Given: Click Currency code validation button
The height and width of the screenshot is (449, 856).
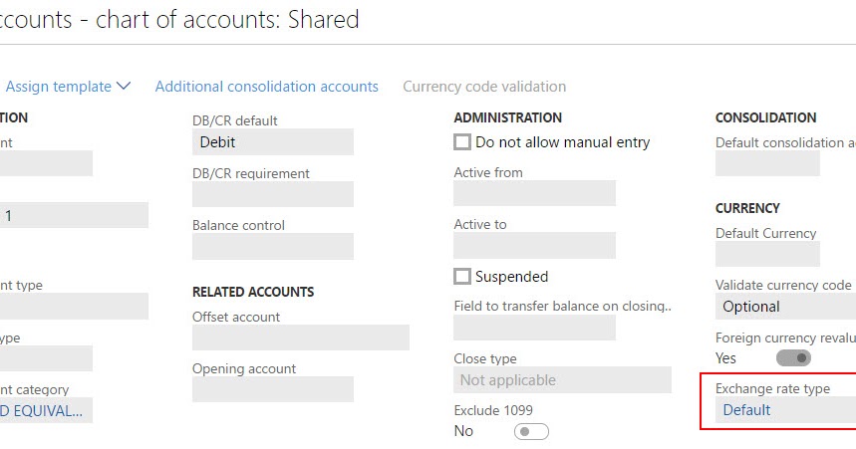Looking at the screenshot, I should [x=484, y=87].
